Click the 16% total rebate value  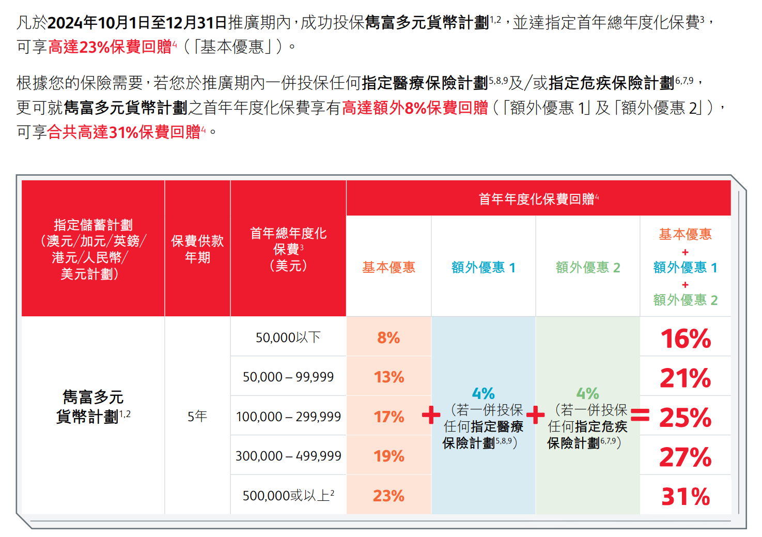pyautogui.click(x=686, y=339)
